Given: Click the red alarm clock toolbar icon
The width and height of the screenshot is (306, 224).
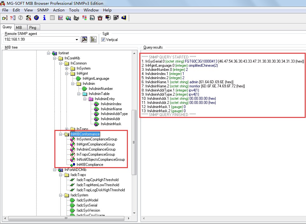Looking at the screenshot, I should [x=100, y=18].
